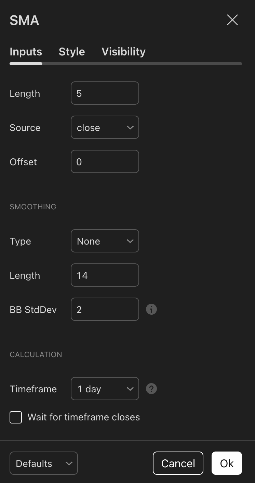
Task: Click the Timeframe help question-mark icon
Action: tap(151, 389)
